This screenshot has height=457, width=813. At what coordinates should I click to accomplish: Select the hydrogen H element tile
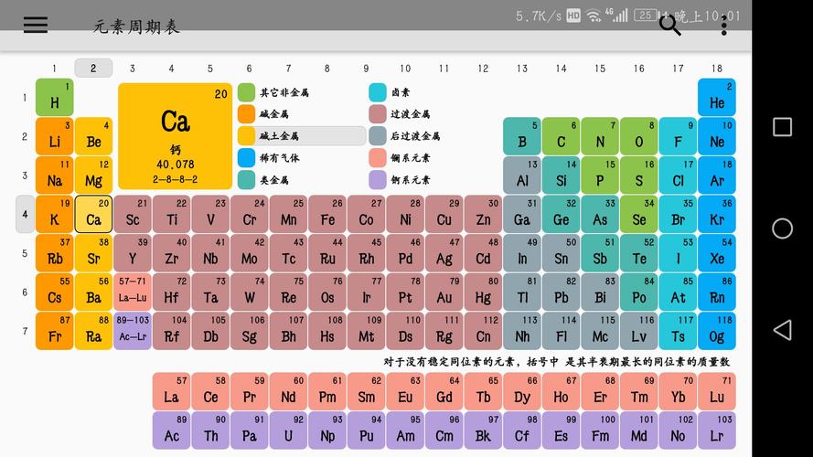click(55, 98)
